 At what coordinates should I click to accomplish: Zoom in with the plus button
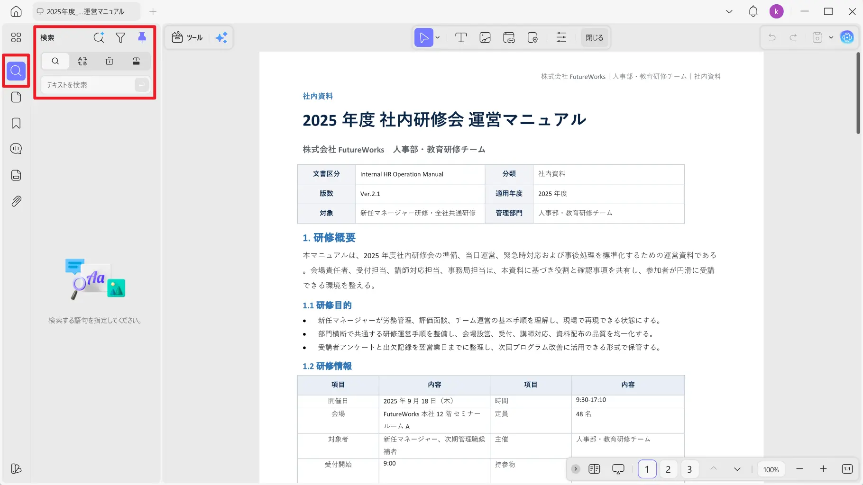823,469
